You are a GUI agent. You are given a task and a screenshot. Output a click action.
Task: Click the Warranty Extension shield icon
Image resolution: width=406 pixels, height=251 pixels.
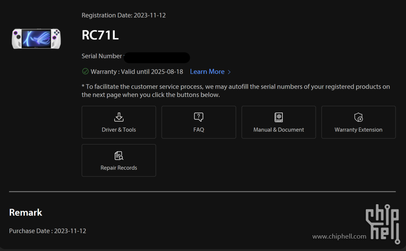pyautogui.click(x=359, y=117)
